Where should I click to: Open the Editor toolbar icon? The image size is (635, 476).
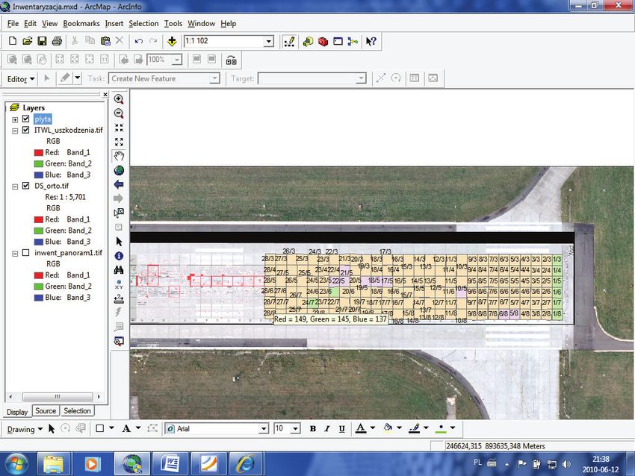click(290, 41)
